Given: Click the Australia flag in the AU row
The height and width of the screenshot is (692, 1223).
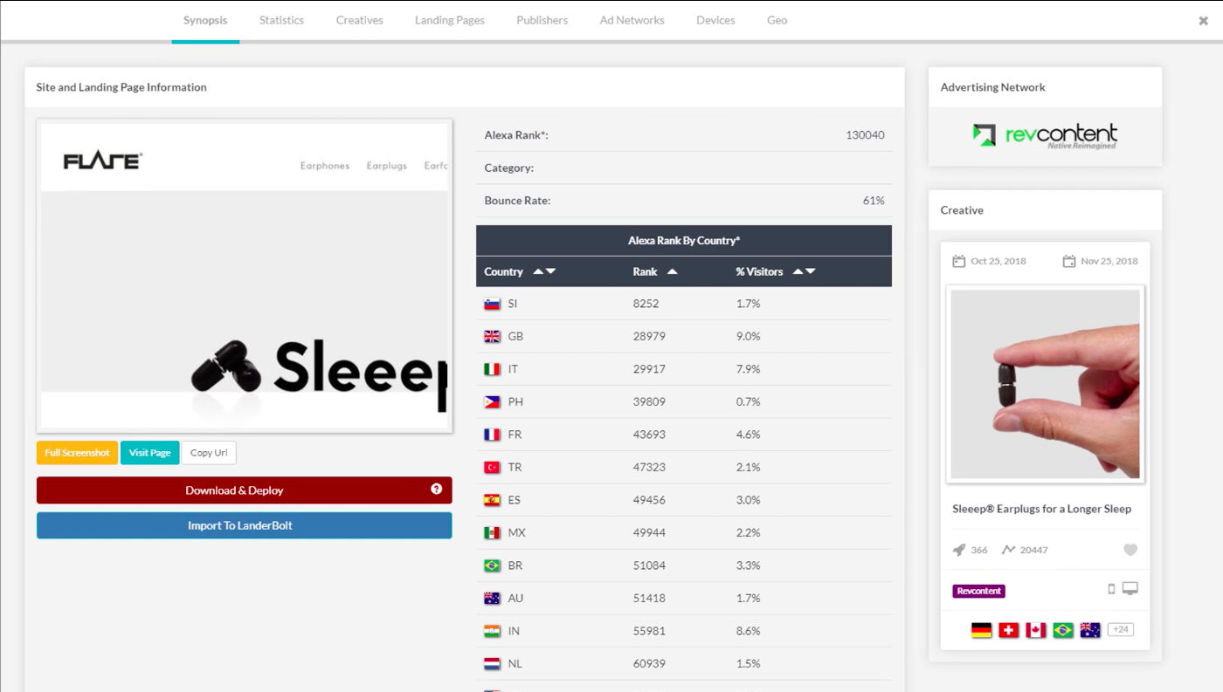Looking at the screenshot, I should point(492,599).
